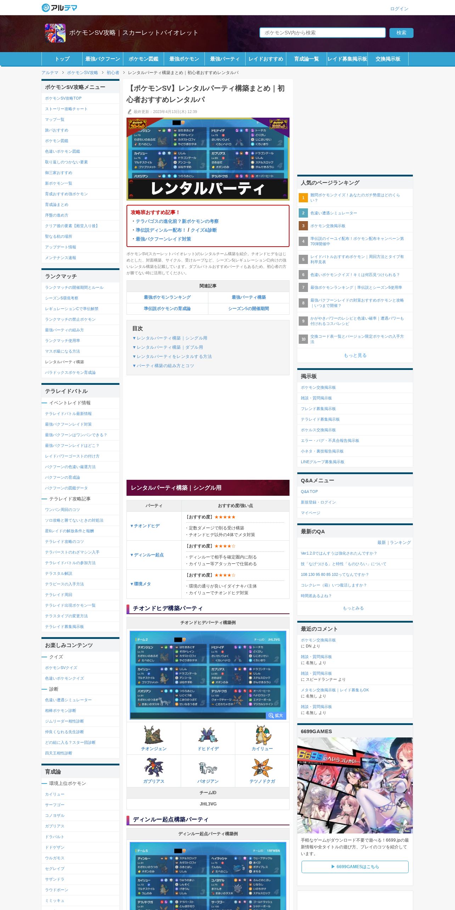Screen dimensions: 455x910
Task: Click the Pokemon SV game cover icon
Action: (x=55, y=33)
